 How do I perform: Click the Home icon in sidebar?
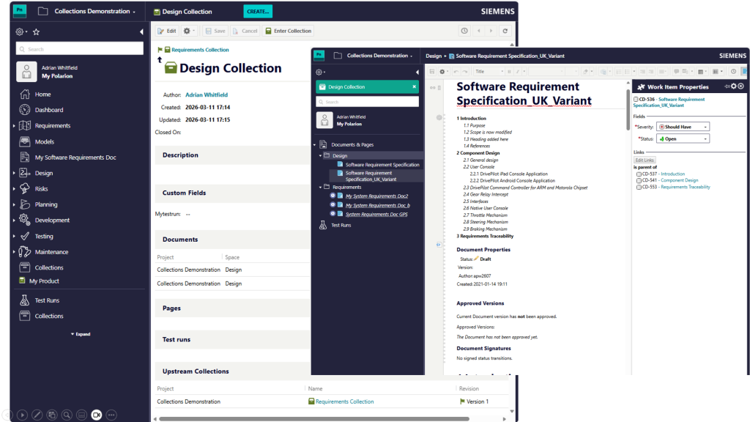[x=25, y=95]
